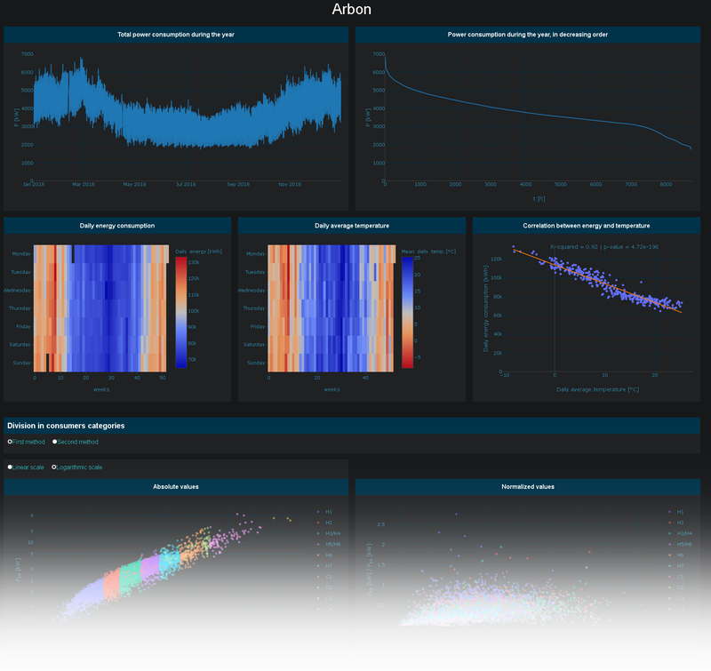Click the Mean daily temp colorbar
Image resolution: width=711 pixels, height=671 pixels.
(x=407, y=313)
